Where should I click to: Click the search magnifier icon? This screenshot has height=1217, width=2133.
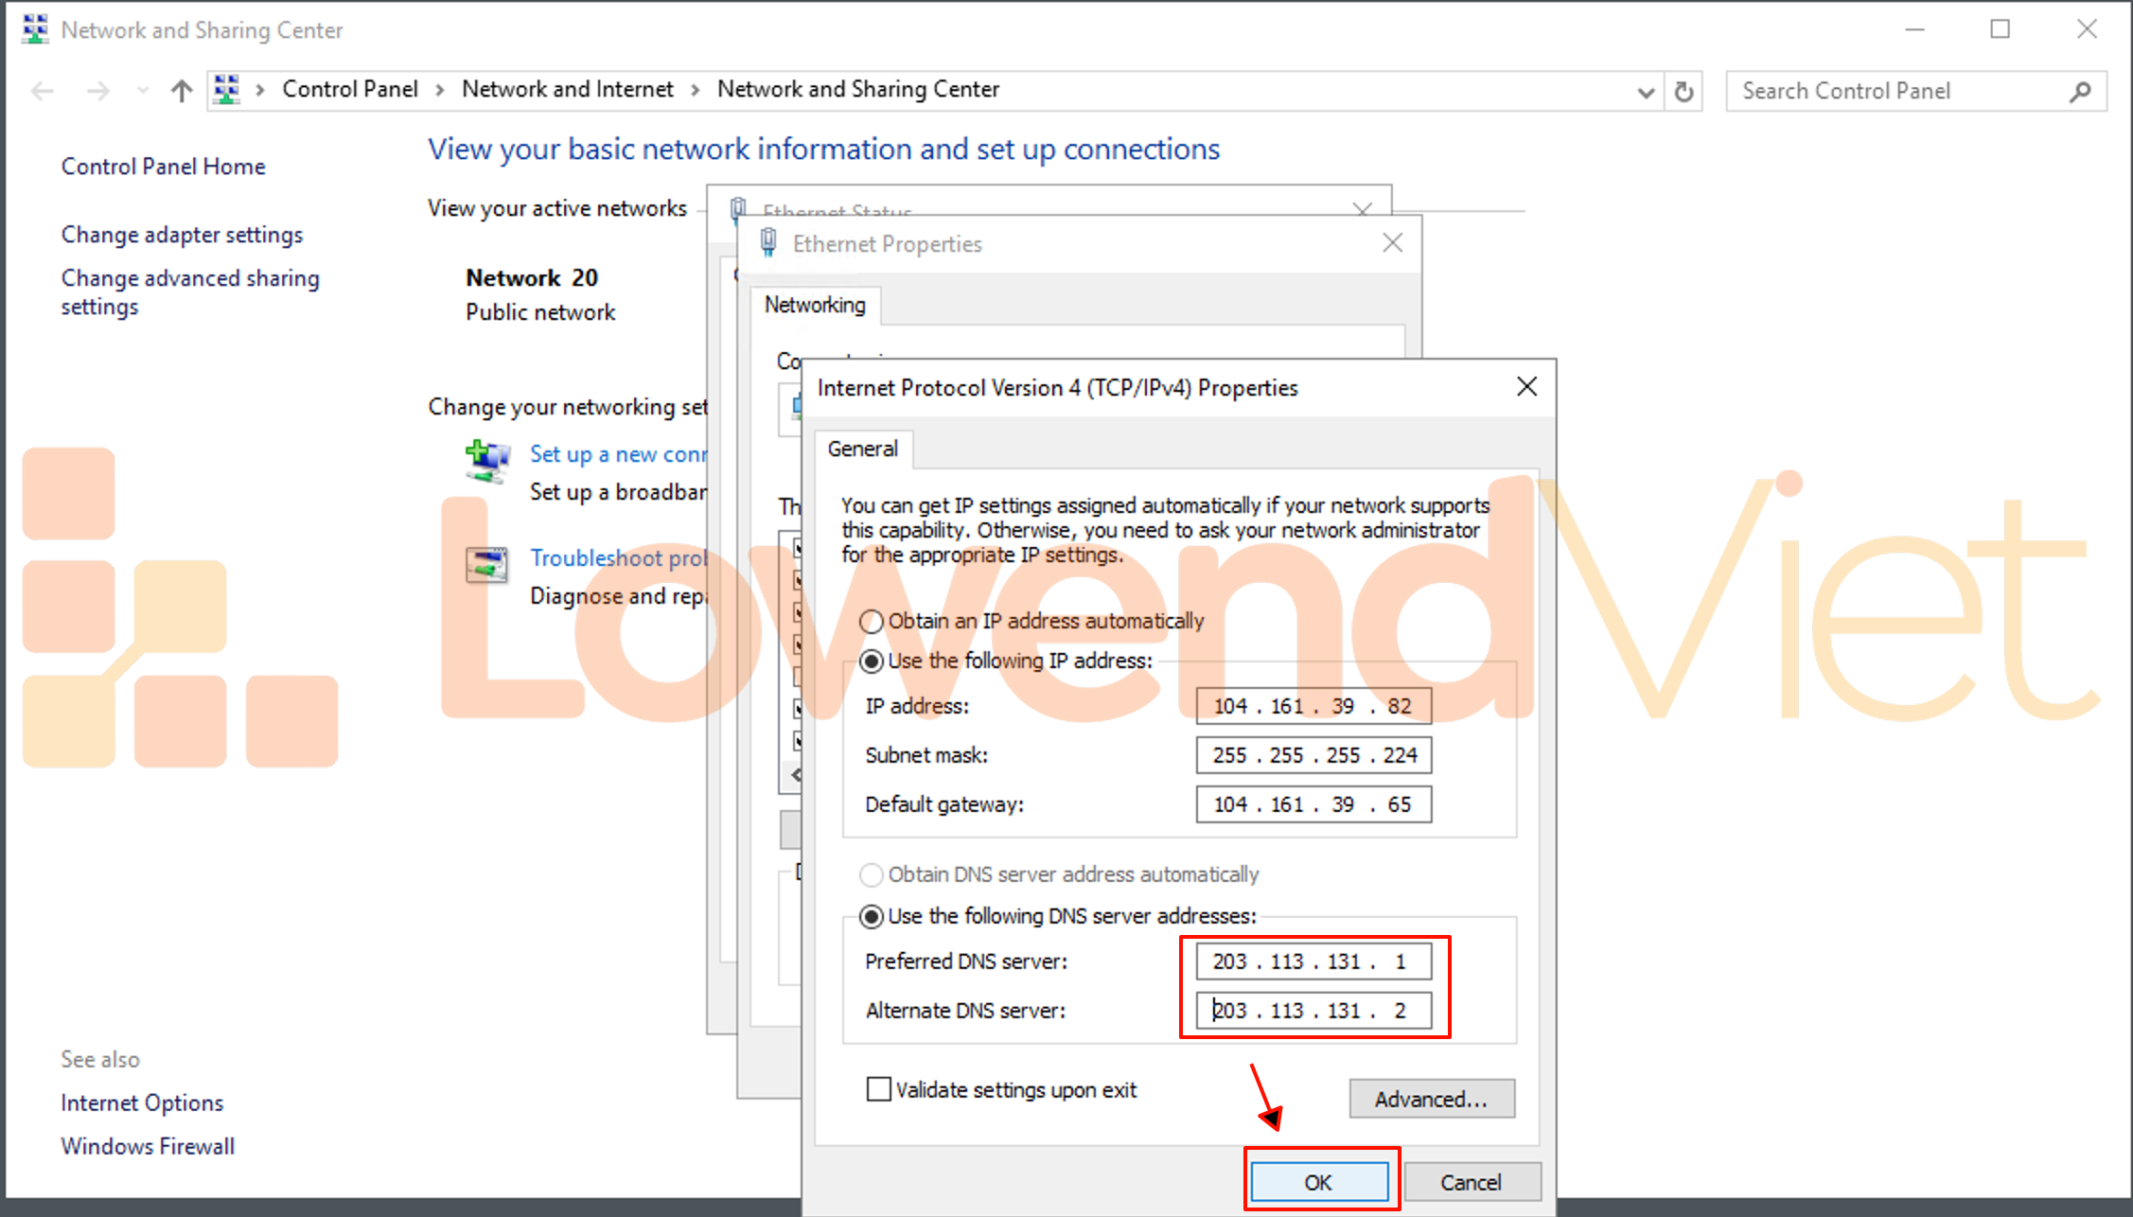(2079, 92)
